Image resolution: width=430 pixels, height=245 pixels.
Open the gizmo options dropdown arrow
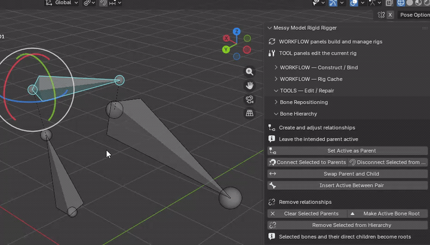tap(342, 3)
